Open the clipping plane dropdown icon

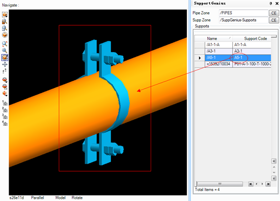pyautogui.click(x=5, y=80)
